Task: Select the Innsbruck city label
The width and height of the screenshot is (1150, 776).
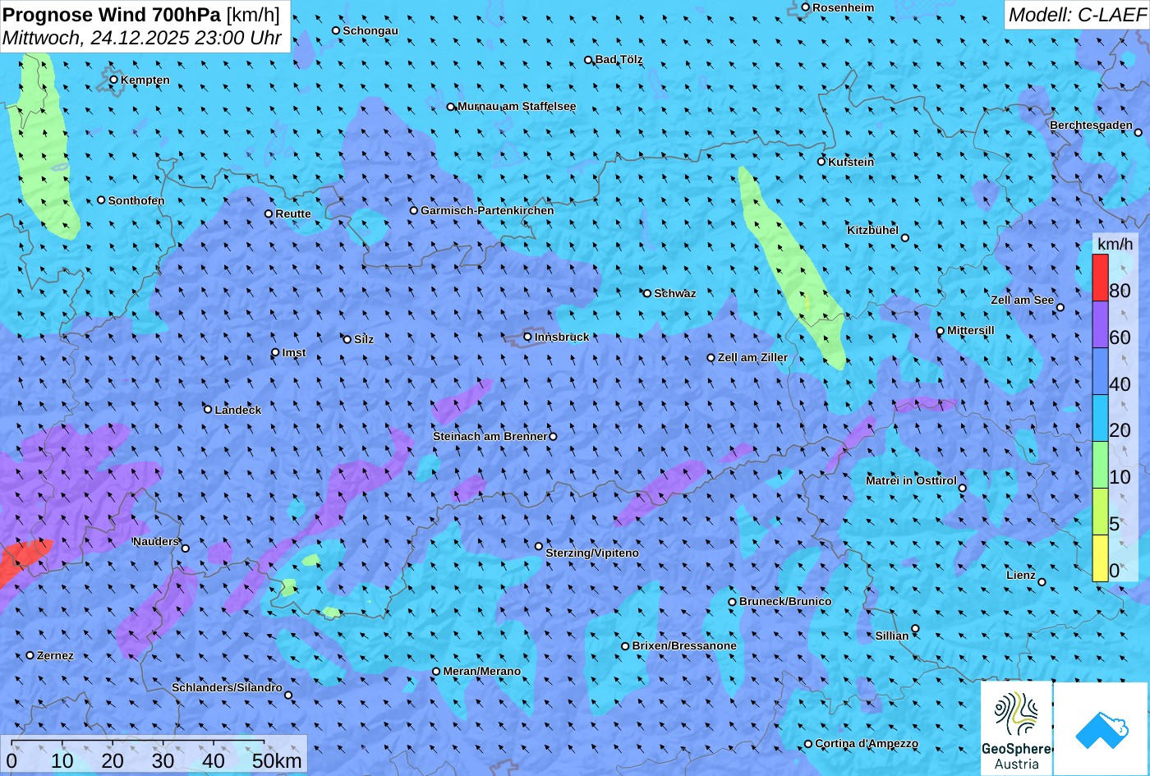Action: pos(562,337)
